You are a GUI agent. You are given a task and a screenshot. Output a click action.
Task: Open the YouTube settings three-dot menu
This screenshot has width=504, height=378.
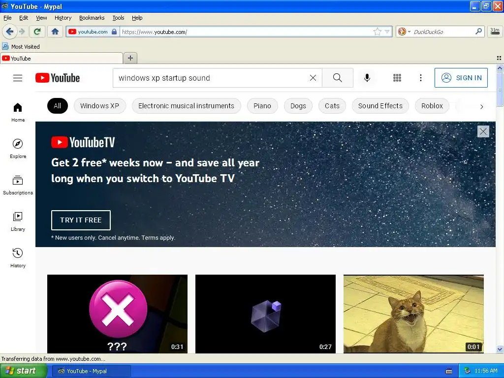[x=420, y=78]
